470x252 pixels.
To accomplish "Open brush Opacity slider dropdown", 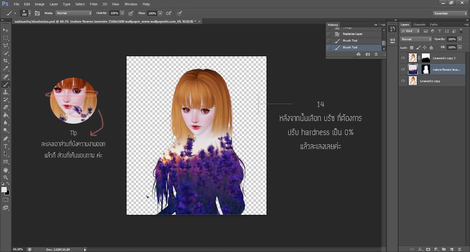I will (x=122, y=13).
